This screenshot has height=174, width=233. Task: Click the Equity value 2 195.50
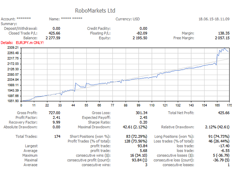pos(140,38)
